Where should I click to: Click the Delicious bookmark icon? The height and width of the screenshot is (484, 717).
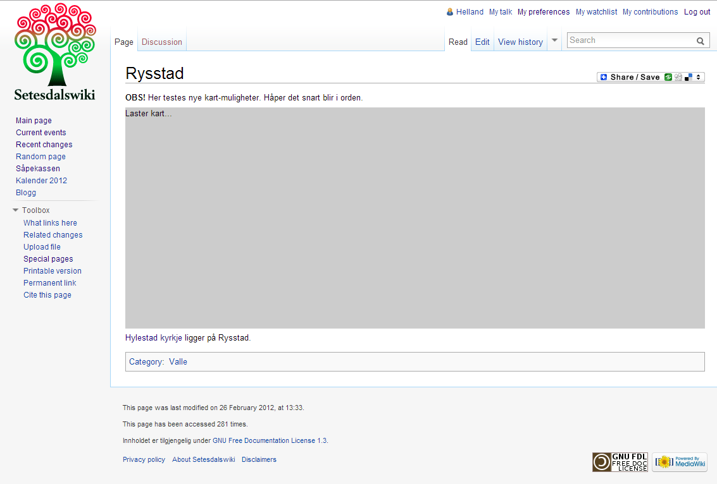[x=689, y=77]
